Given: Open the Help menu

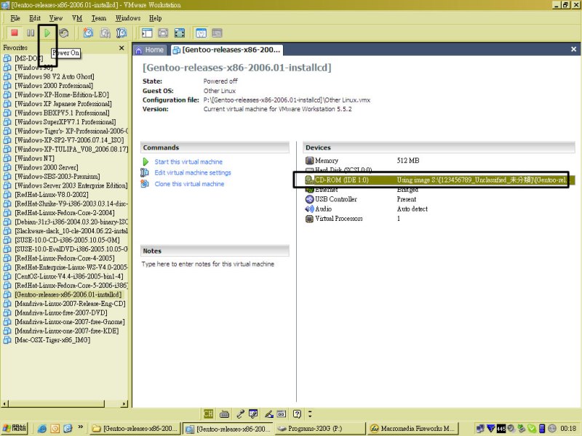Looking at the screenshot, I should [155, 18].
